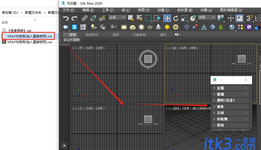Select the Bind to Space Warp tool
The width and height of the screenshot is (261, 150).
102,18
